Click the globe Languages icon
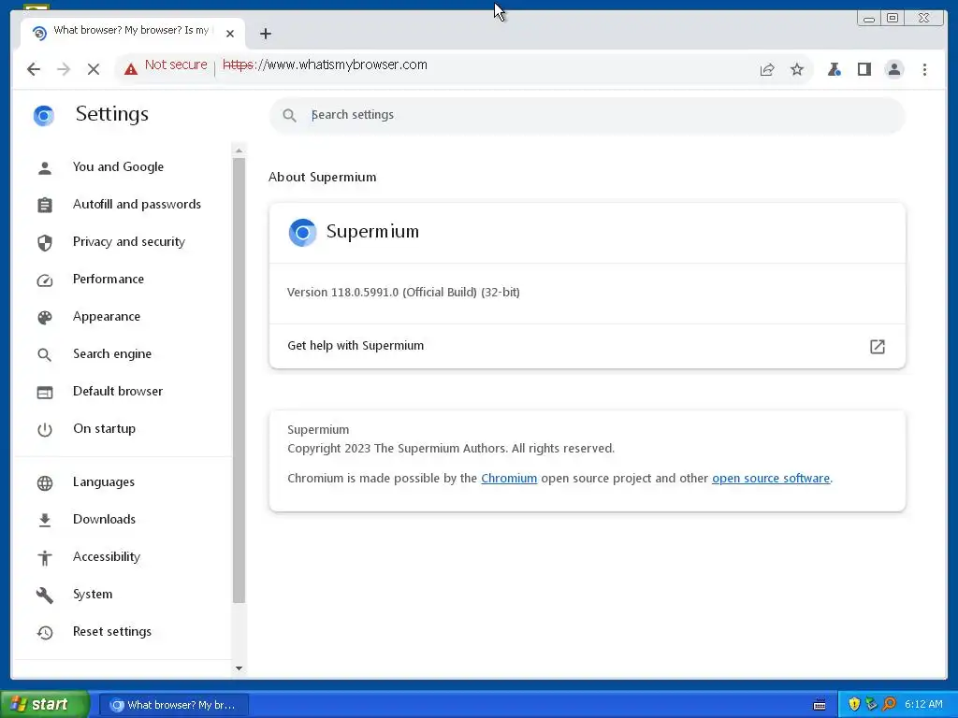Screen dimensions: 958x718 [x=45, y=483]
